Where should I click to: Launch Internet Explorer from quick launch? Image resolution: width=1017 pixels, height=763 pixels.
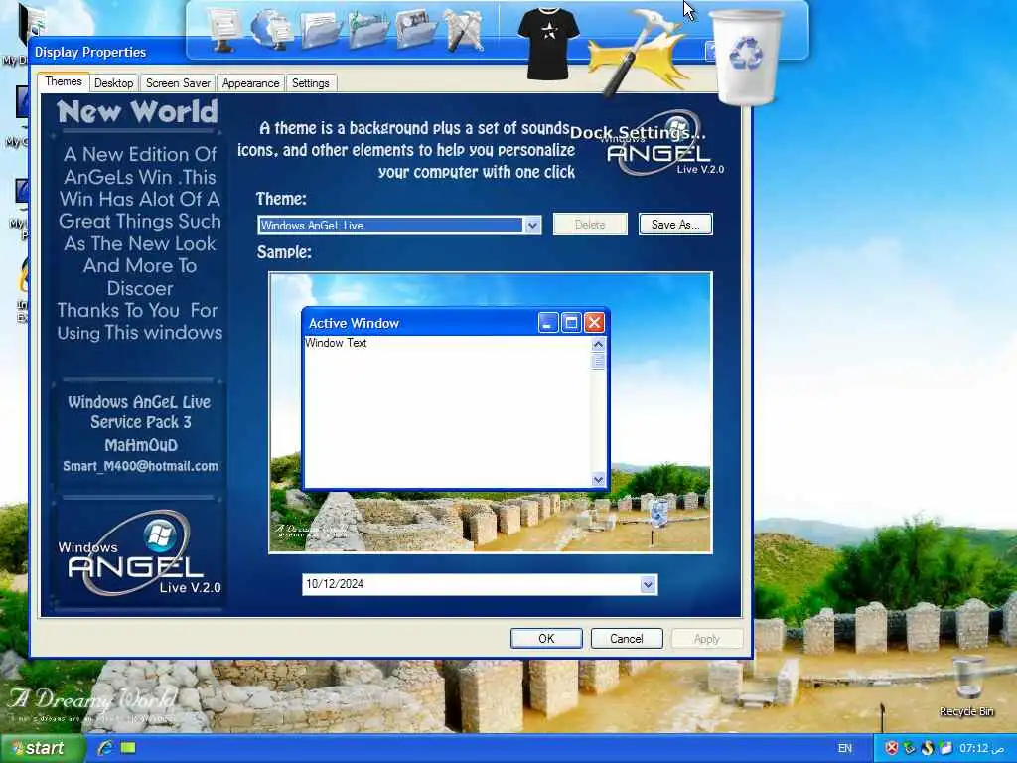104,748
